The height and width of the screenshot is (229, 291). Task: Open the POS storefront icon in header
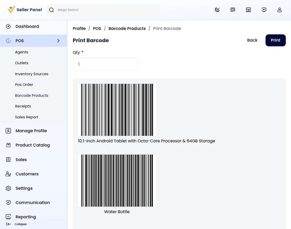click(233, 10)
